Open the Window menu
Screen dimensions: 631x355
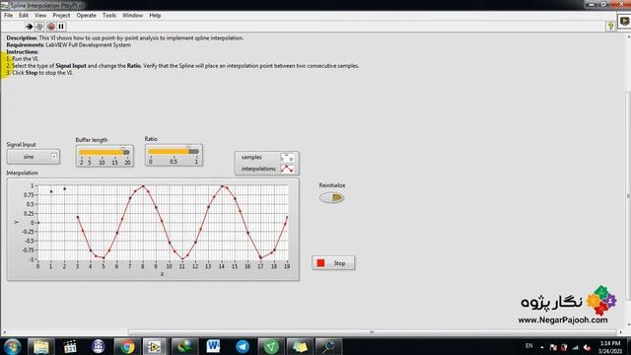[x=132, y=16]
